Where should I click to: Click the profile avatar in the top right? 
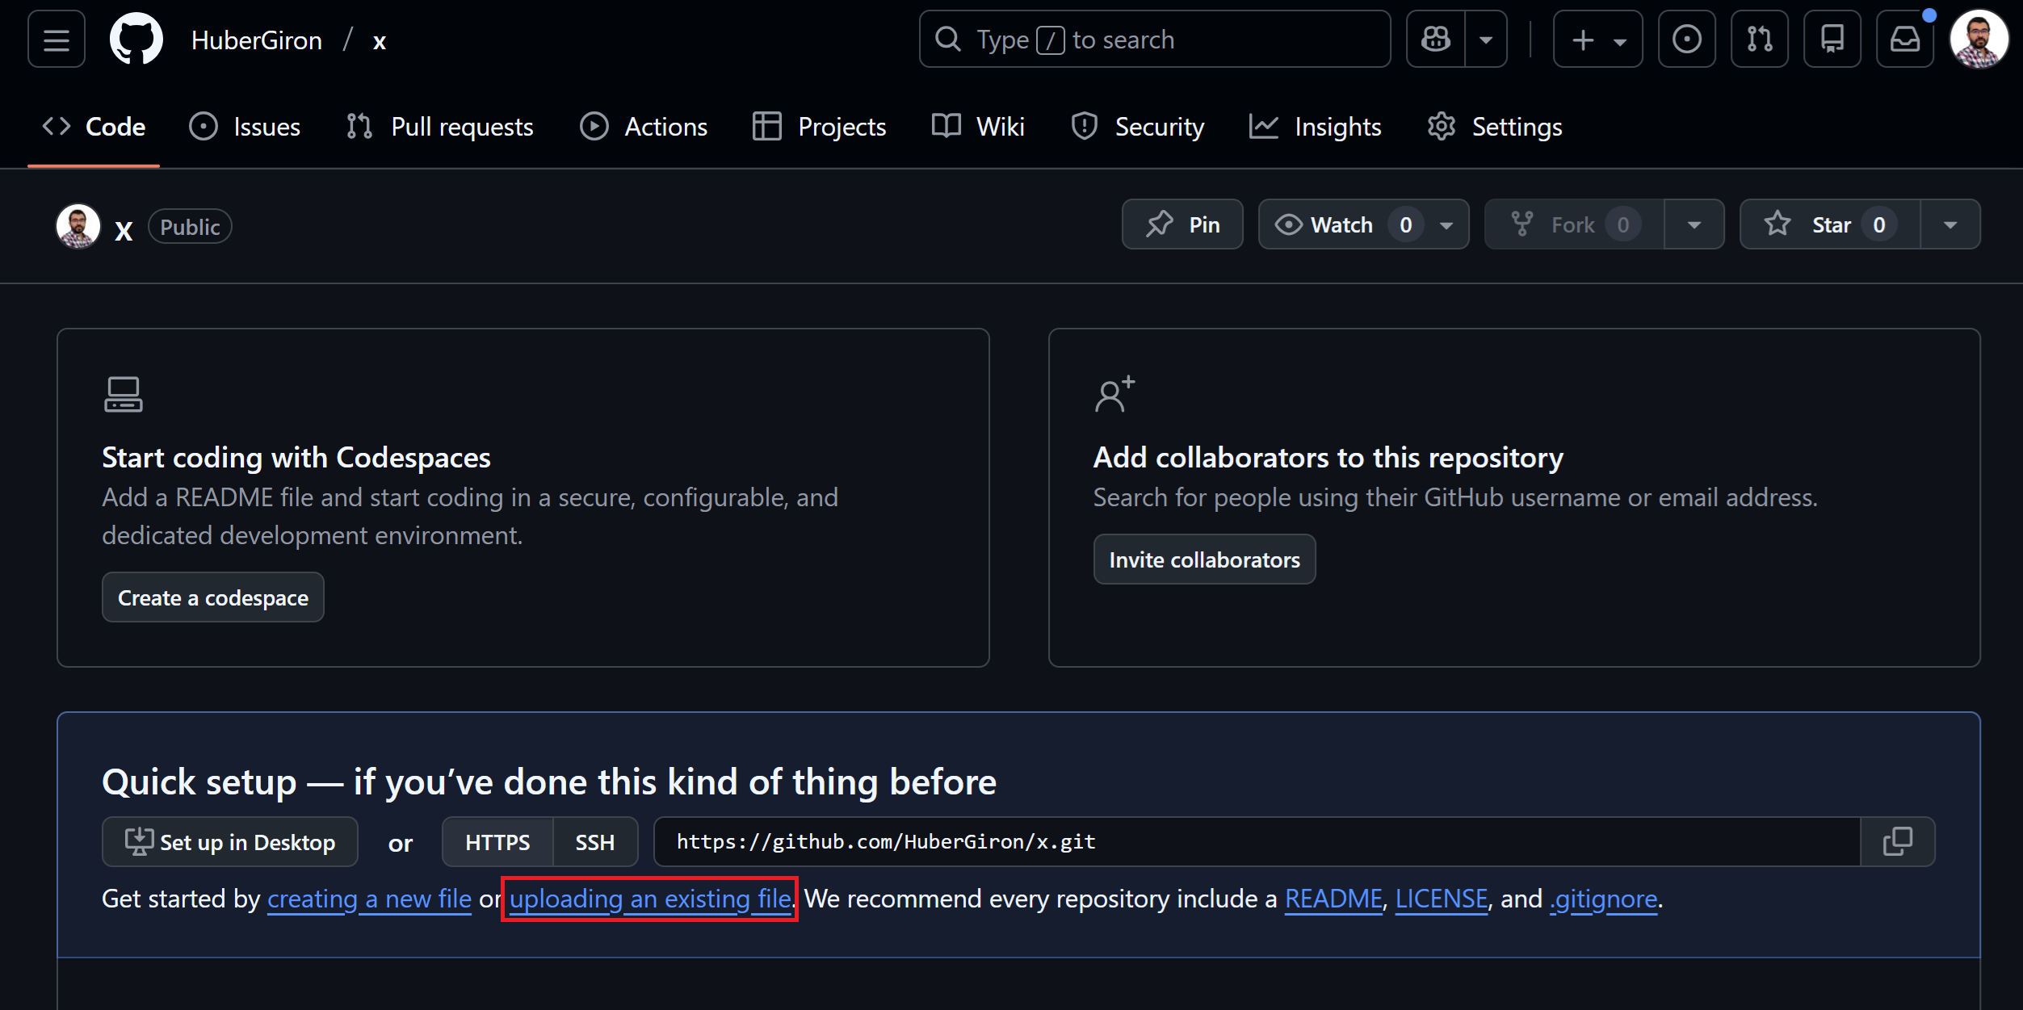pos(1978,40)
